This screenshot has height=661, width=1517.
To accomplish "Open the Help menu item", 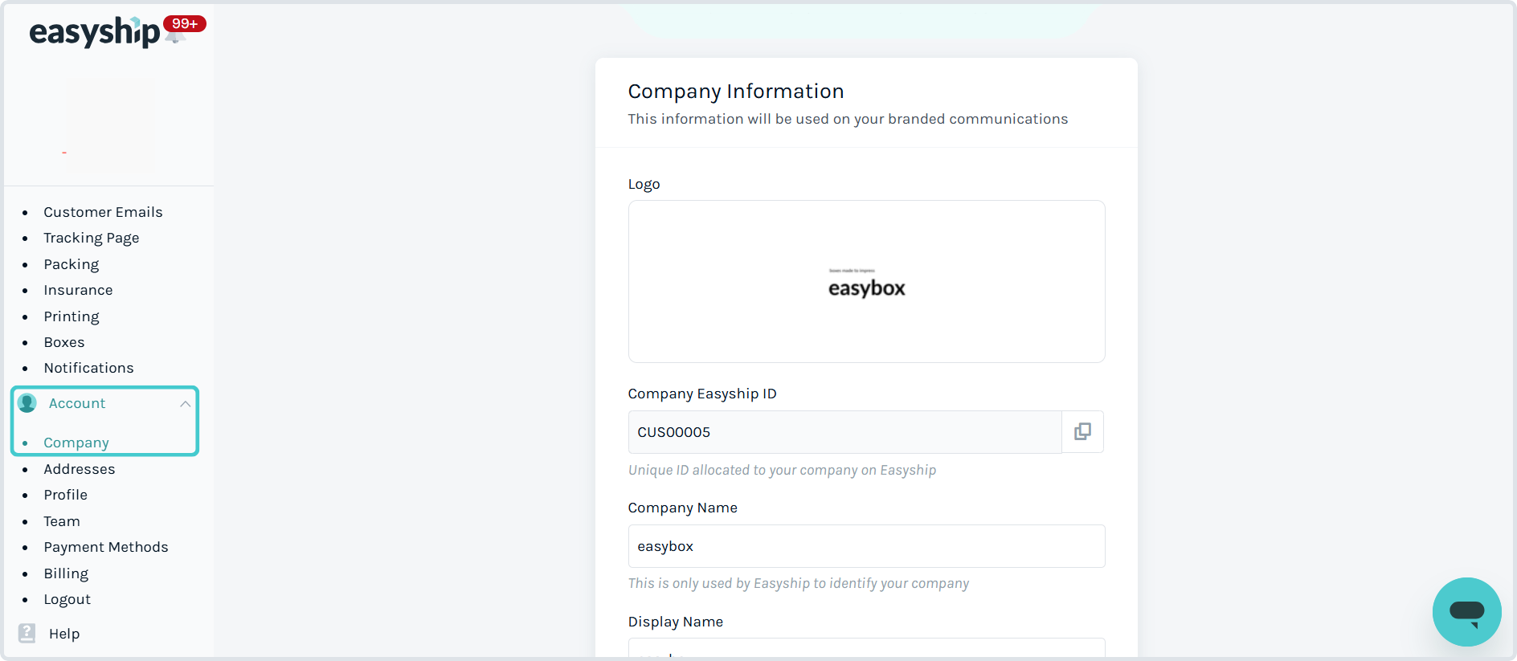I will (x=64, y=634).
